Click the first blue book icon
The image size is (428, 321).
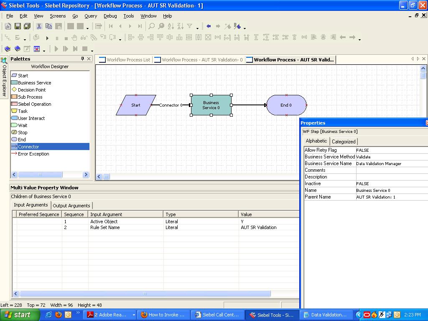(x=8, y=49)
